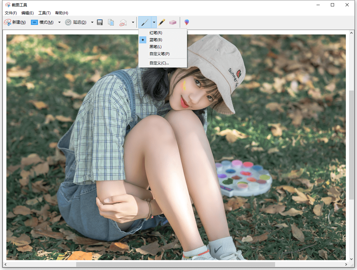Click 自定义(C)... to customize pen
Viewport: 357px width, 270px height.
[x=159, y=63]
